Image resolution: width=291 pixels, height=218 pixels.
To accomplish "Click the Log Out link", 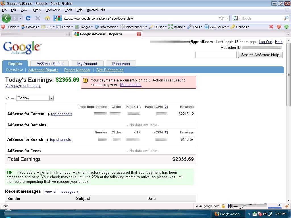I will point(265,42).
